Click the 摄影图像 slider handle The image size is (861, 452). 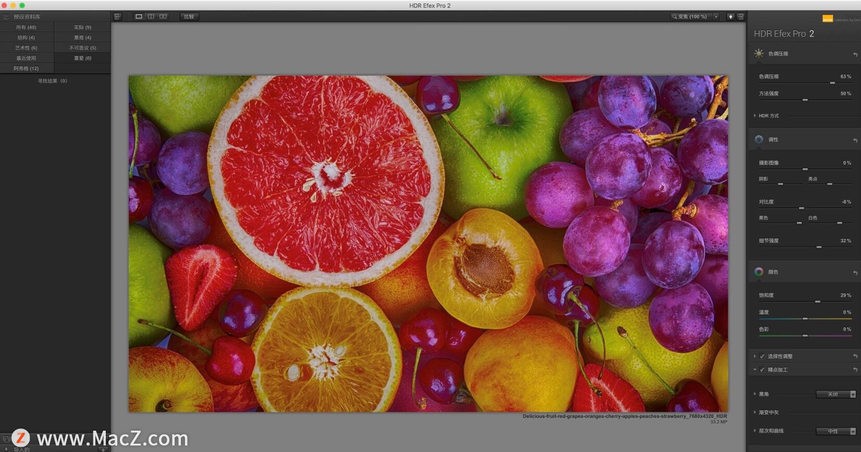(x=805, y=169)
